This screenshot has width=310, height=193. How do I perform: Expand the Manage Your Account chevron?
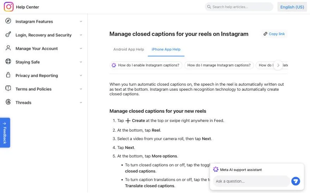click(81, 49)
